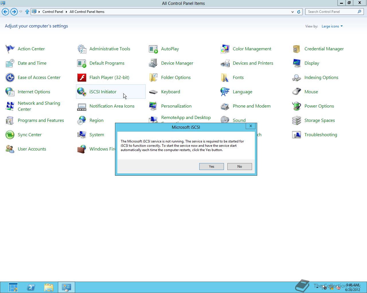
Task: Expand the Control Panel breadcrumb arrow
Action: tap(67, 12)
